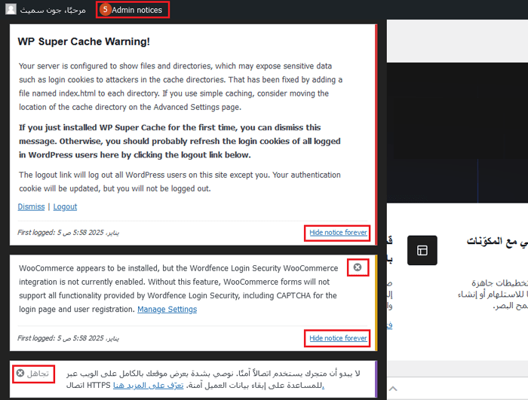This screenshot has height=400, width=528.
Task: Hide the Wordfence WooCommerce notice forever
Action: tap(338, 338)
